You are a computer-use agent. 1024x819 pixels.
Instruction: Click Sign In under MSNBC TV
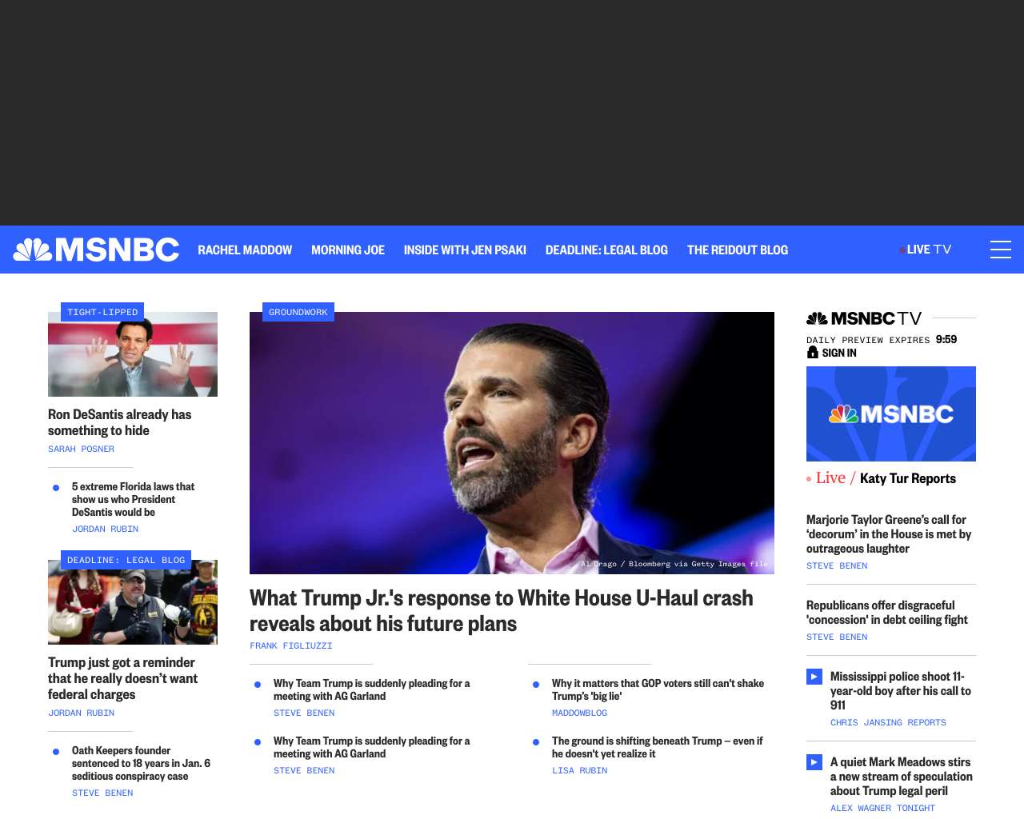point(839,353)
